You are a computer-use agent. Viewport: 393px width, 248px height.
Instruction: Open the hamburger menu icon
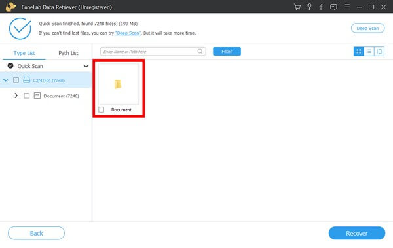(347, 7)
